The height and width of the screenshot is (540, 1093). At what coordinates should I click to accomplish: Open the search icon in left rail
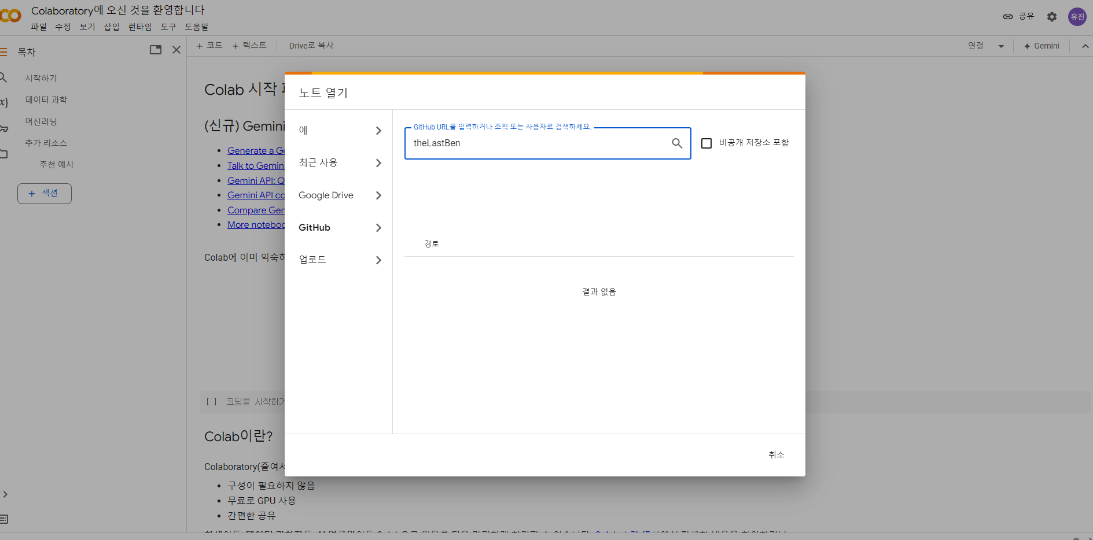tap(3, 77)
